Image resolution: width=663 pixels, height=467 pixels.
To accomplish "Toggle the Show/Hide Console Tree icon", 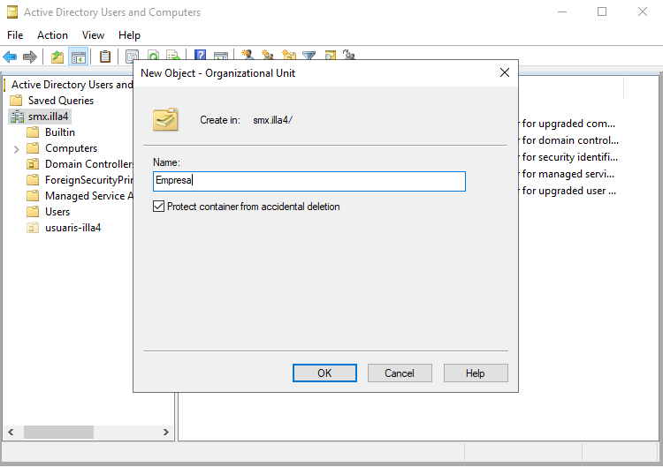I will (79, 57).
